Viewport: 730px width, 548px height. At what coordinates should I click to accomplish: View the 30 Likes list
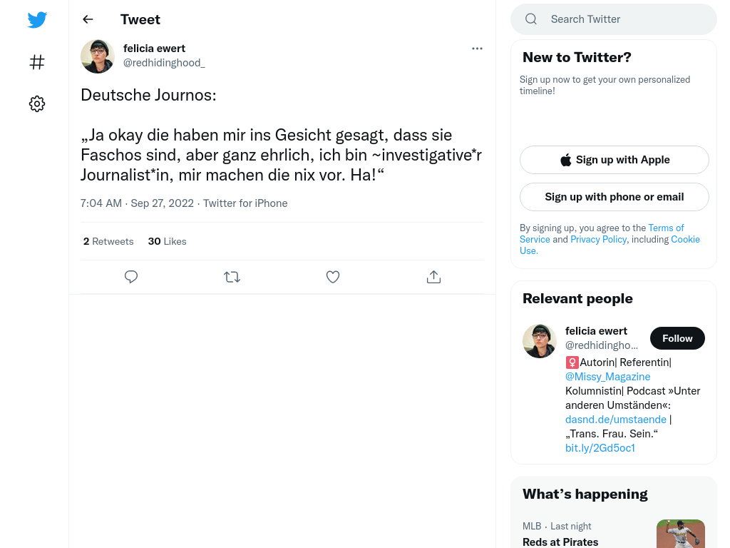[167, 241]
